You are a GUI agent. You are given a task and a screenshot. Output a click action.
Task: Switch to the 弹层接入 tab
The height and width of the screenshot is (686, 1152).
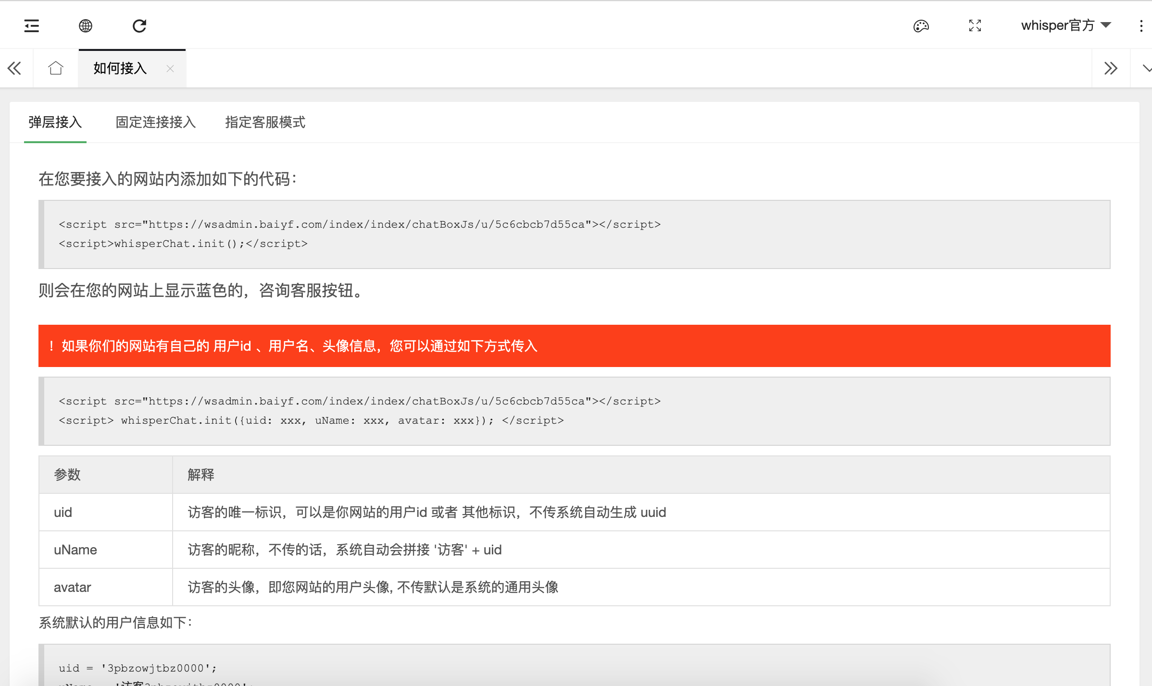55,122
